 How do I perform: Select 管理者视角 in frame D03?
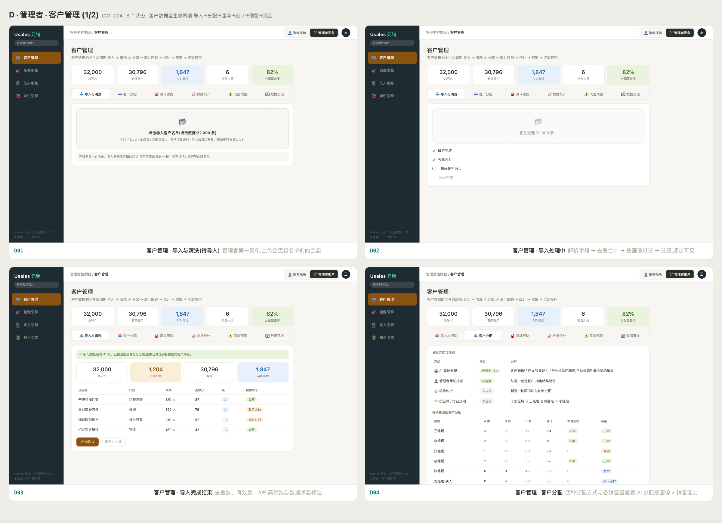[x=324, y=274]
